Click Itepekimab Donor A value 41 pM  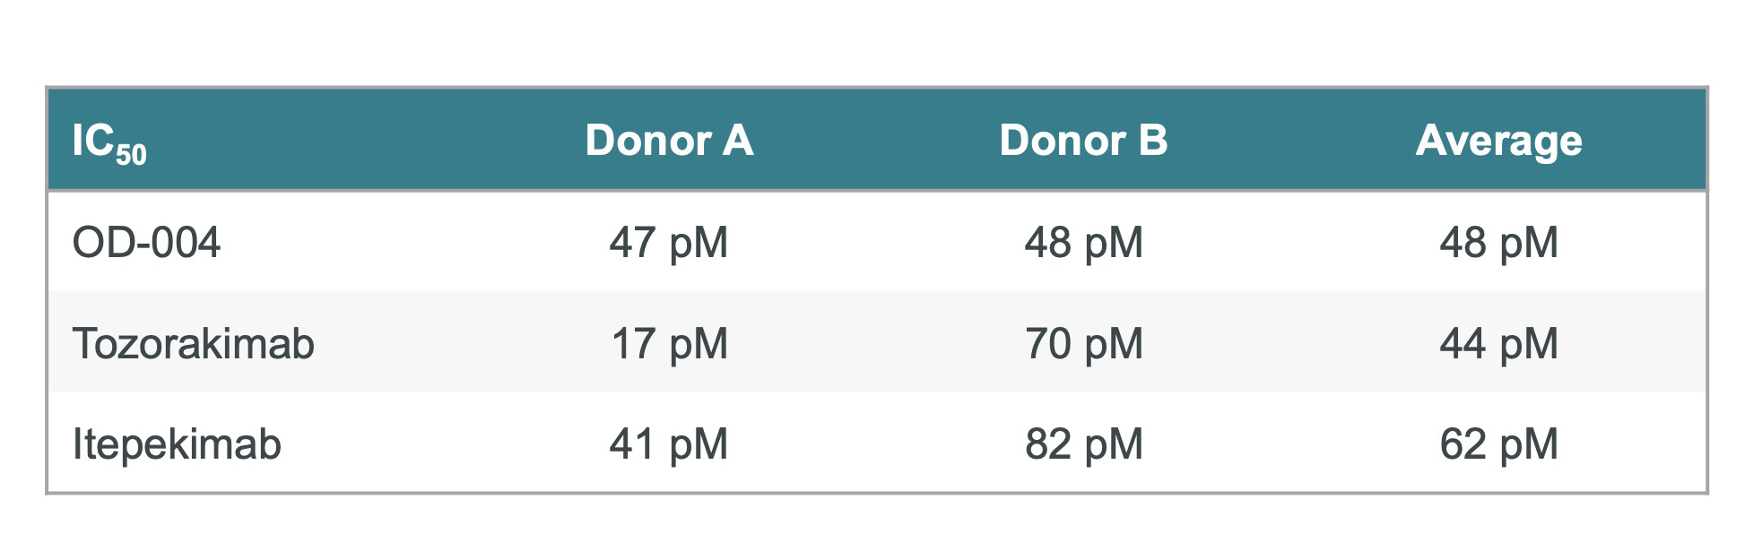[x=669, y=444]
